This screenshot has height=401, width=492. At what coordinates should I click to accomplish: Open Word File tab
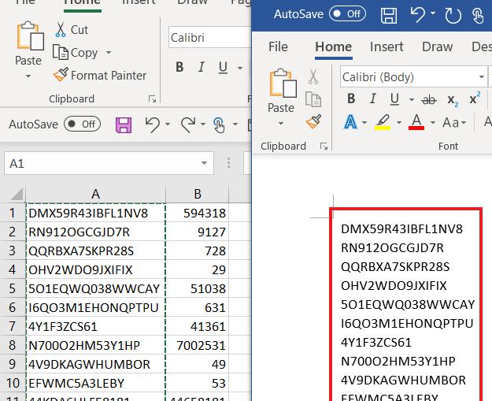pyautogui.click(x=279, y=46)
